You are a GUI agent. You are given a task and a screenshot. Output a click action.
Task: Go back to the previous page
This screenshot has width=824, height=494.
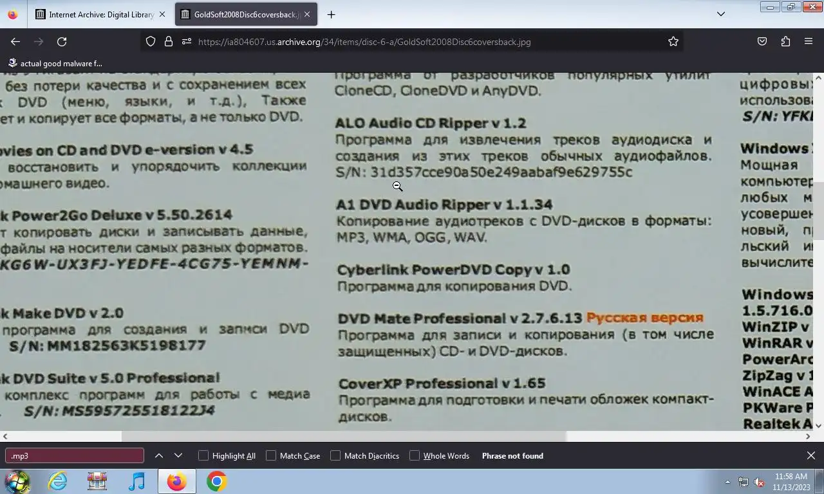click(15, 42)
